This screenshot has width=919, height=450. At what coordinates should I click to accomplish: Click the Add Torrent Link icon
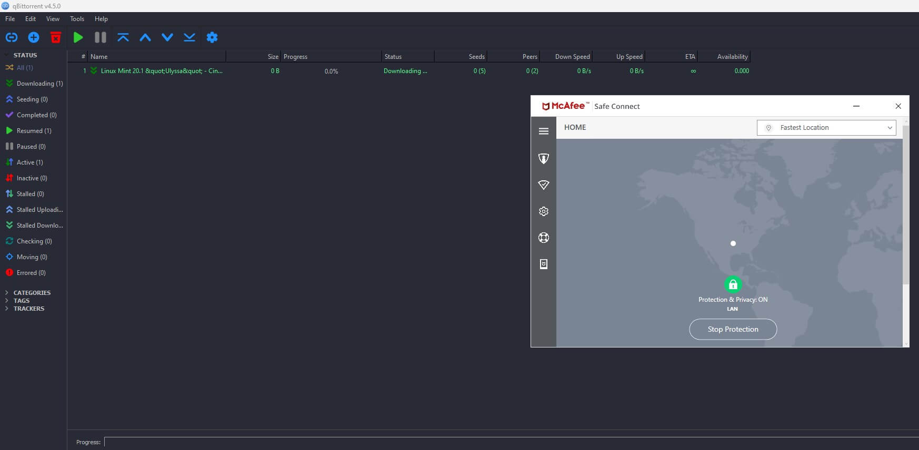[x=12, y=37]
